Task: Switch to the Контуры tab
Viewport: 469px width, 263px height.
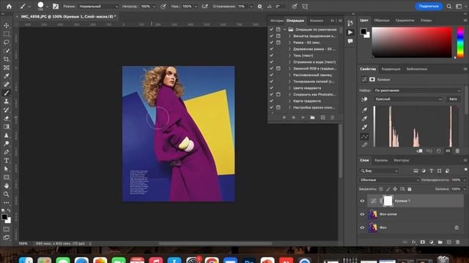Action: pos(401,160)
